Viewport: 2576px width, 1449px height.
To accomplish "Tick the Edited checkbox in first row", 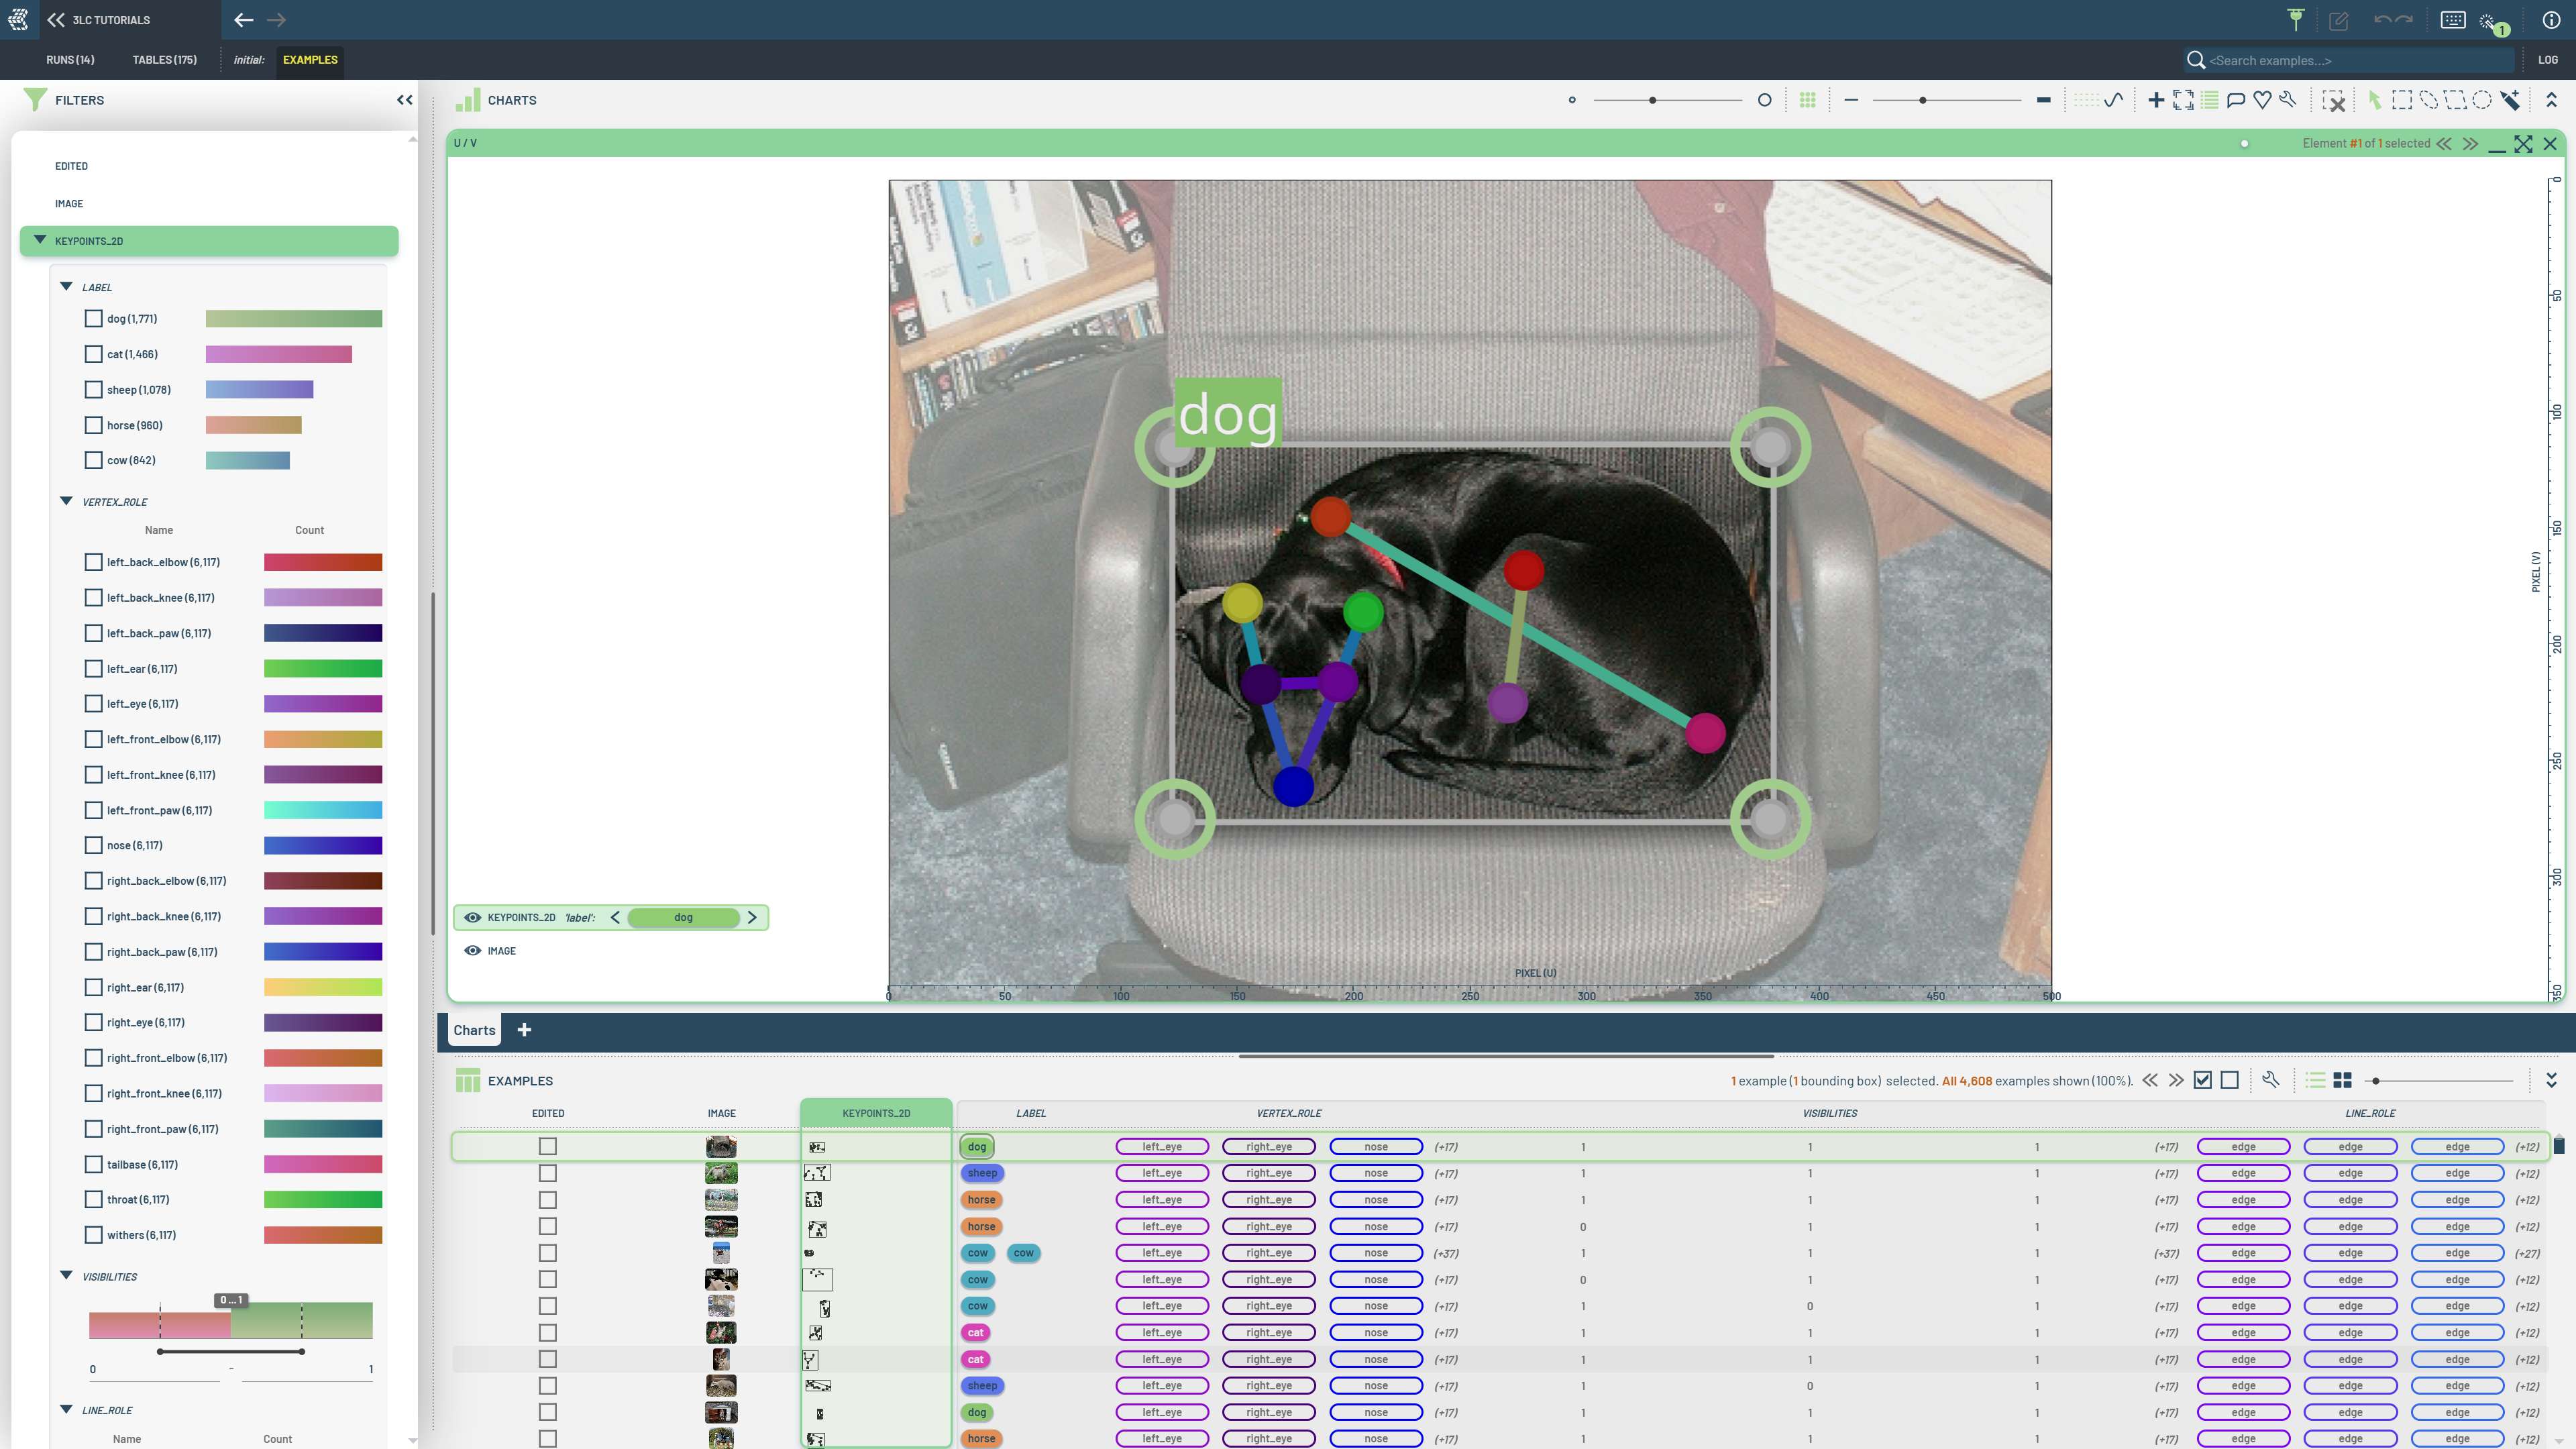I will click(x=547, y=1147).
